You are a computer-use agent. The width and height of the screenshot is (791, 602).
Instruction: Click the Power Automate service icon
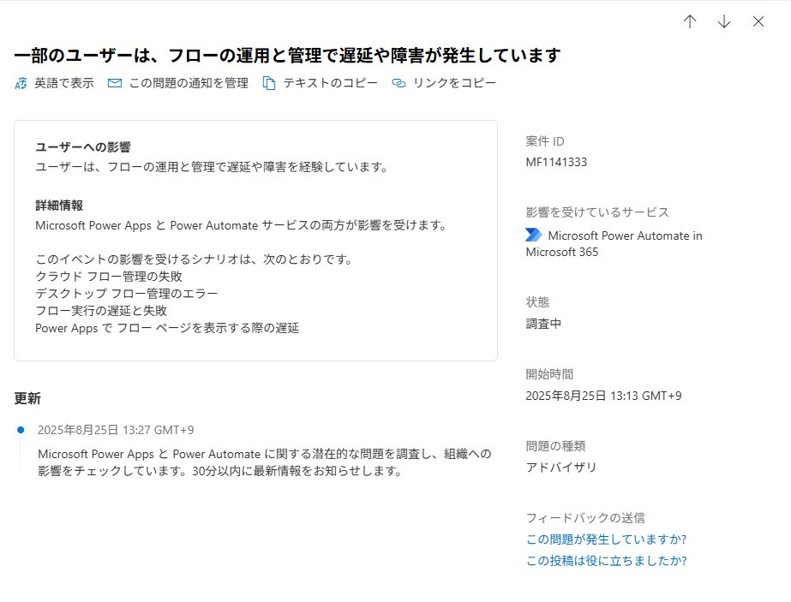(x=534, y=235)
